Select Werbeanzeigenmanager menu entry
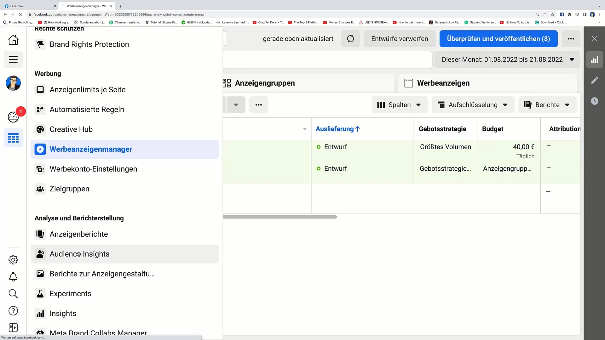The image size is (605, 340). coord(125,149)
